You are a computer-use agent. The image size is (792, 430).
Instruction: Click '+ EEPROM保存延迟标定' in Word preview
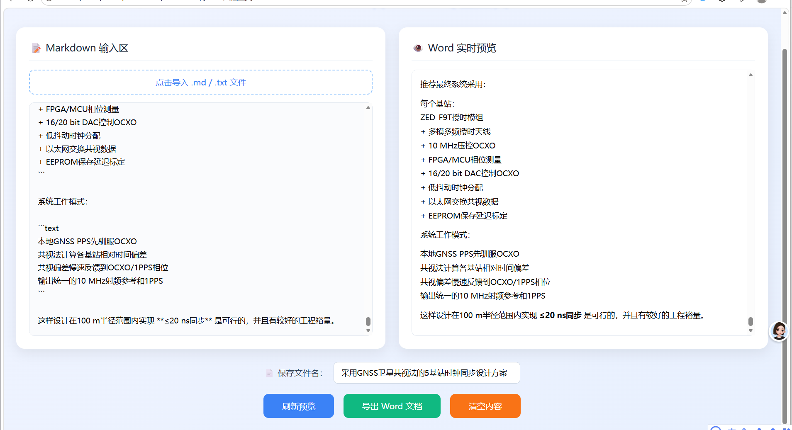pyautogui.click(x=464, y=216)
